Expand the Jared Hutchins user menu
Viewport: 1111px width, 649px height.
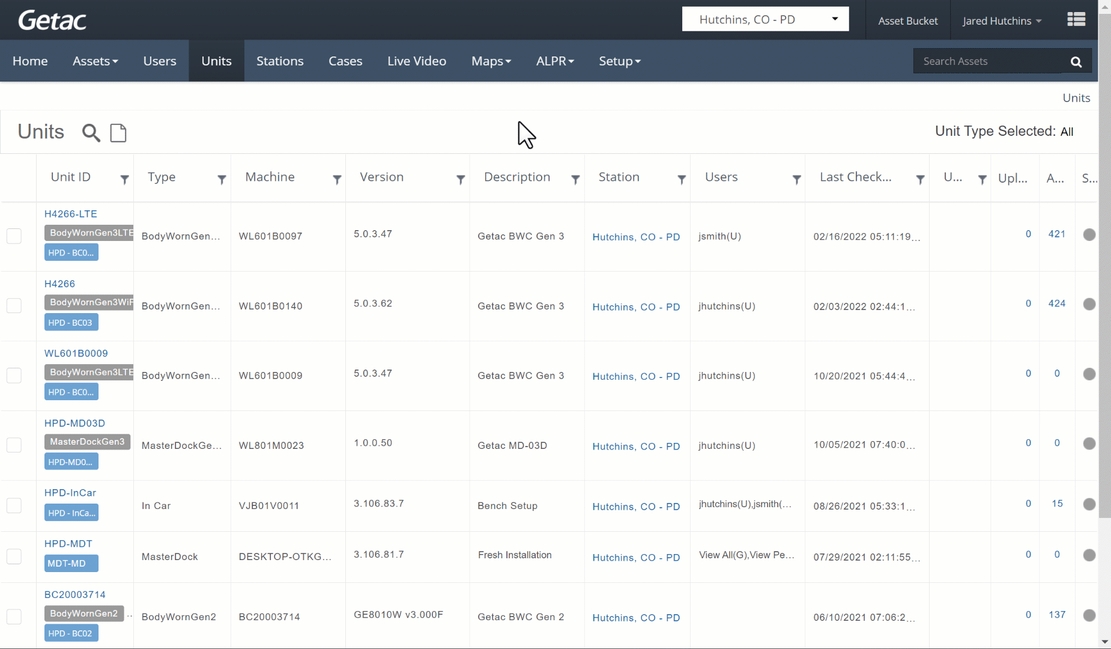coord(1001,21)
